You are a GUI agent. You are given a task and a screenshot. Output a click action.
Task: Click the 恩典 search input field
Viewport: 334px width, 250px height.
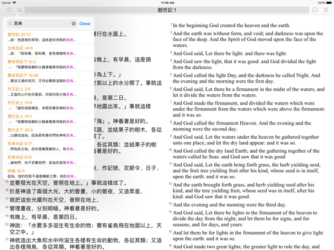pos(42,24)
